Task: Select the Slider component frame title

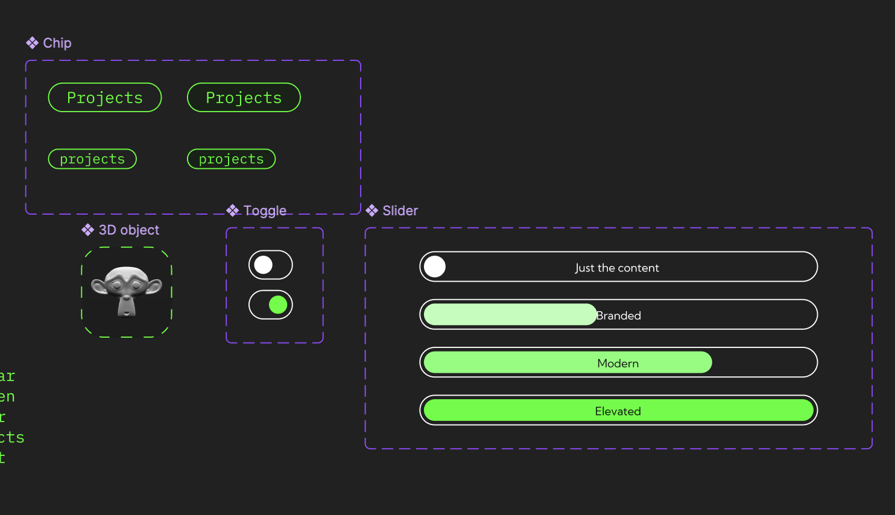Action: pos(400,210)
